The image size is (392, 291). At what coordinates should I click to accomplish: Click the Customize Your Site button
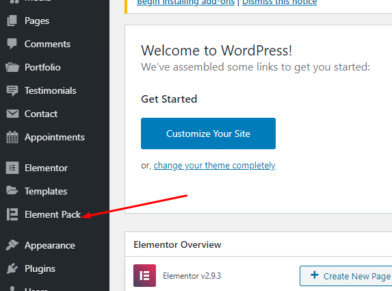pos(208,134)
